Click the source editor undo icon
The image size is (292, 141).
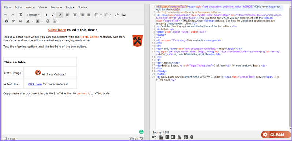tap(154, 137)
